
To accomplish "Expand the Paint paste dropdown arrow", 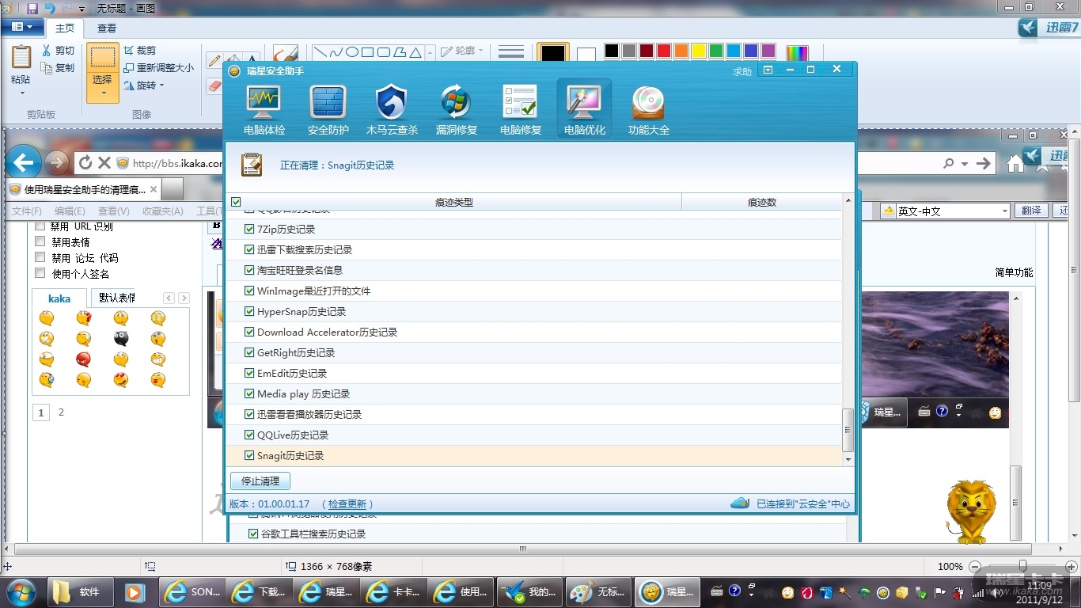I will coord(21,93).
